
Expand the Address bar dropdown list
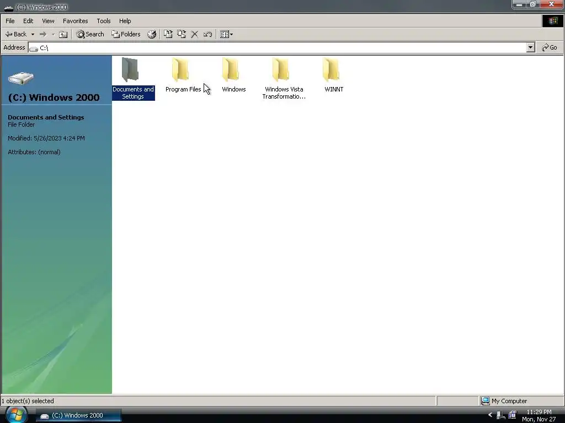[530, 47]
